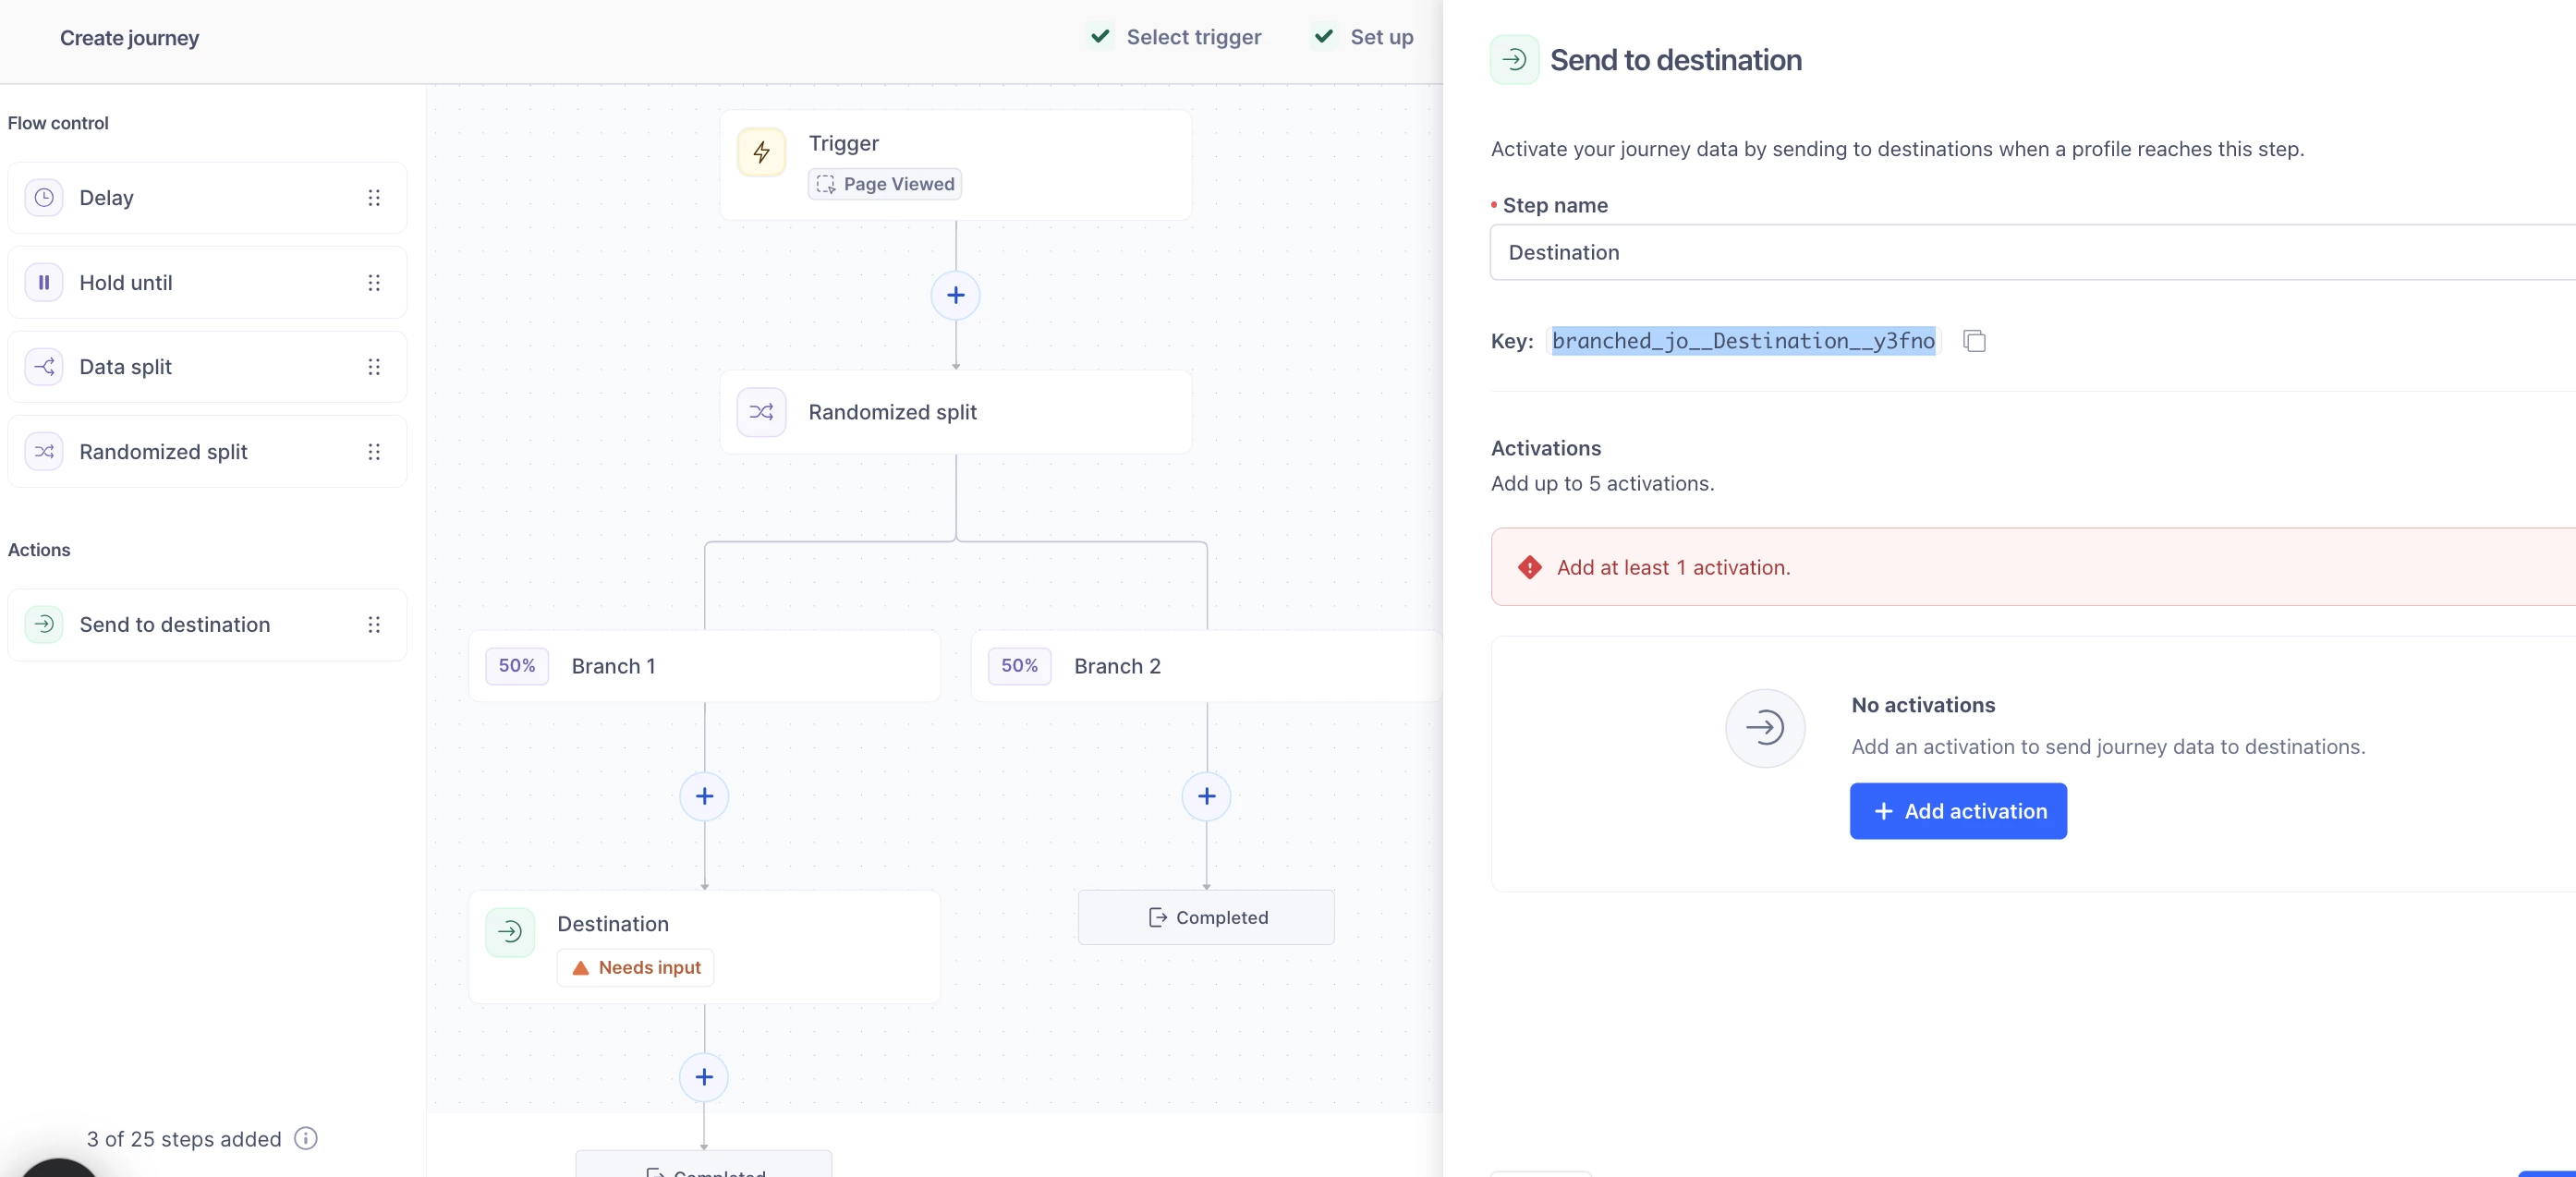Image resolution: width=2576 pixels, height=1177 pixels.
Task: Click the Hold until pause icon
Action: click(44, 283)
